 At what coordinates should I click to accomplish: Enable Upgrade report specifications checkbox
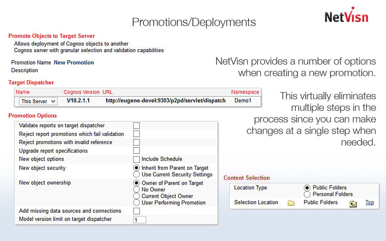click(137, 150)
